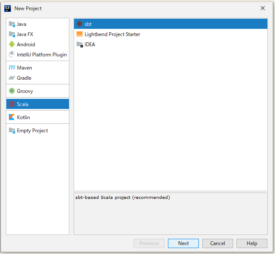Click the IDEA folder icon
275x254 pixels.
pos(80,45)
